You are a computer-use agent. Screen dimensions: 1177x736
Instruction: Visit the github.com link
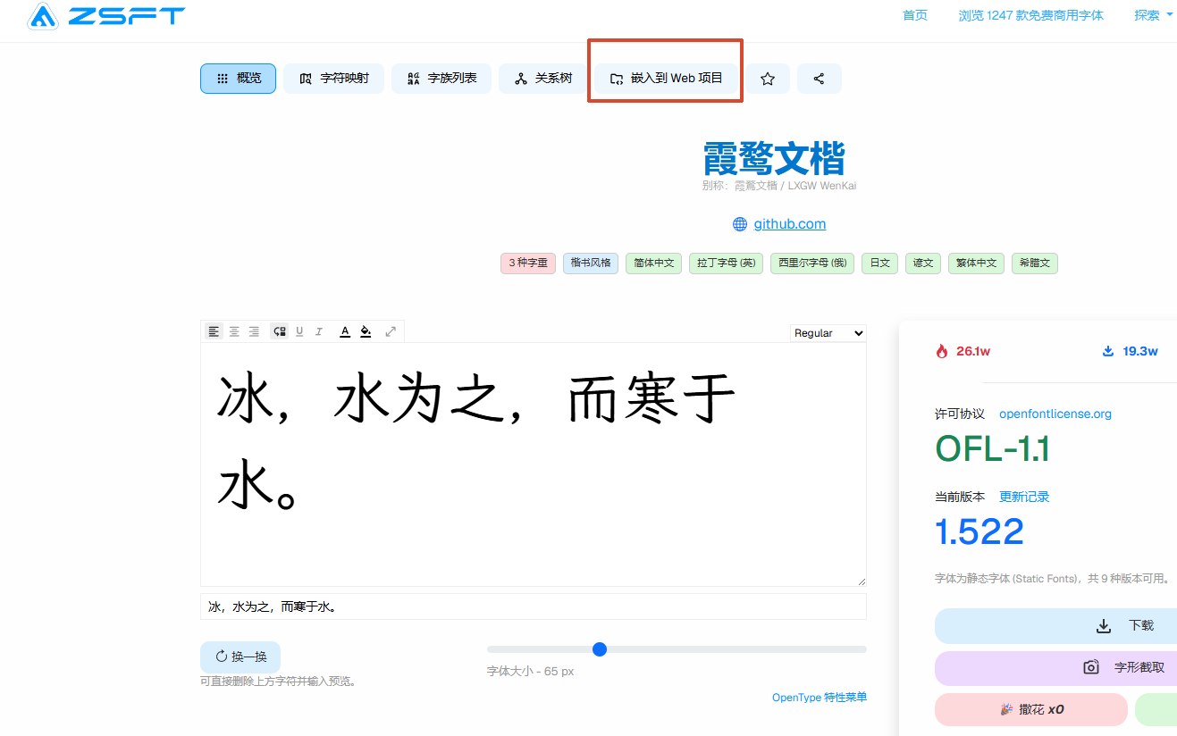tap(790, 224)
